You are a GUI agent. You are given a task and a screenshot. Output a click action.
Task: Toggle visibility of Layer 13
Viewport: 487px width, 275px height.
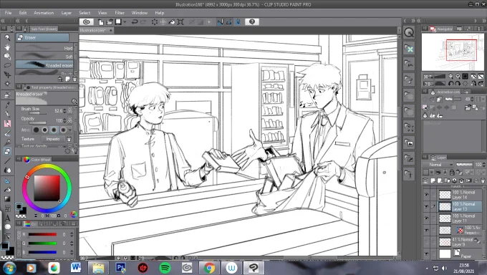426,207
